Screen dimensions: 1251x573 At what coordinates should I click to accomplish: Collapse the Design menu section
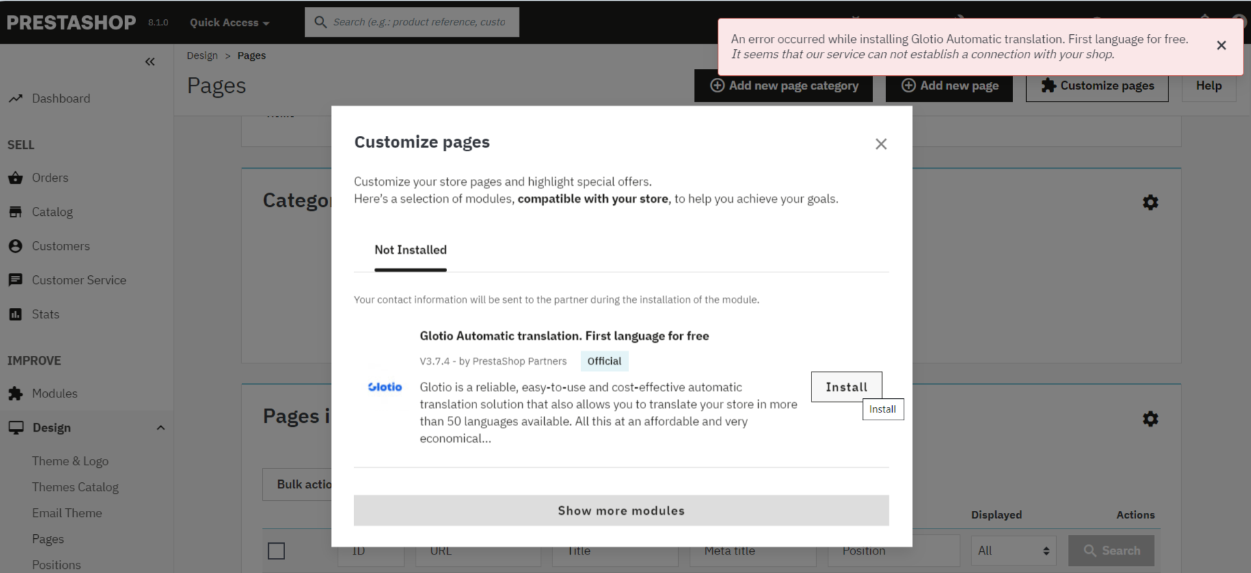pyautogui.click(x=161, y=428)
